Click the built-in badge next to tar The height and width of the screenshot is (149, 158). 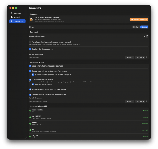pos(38,116)
